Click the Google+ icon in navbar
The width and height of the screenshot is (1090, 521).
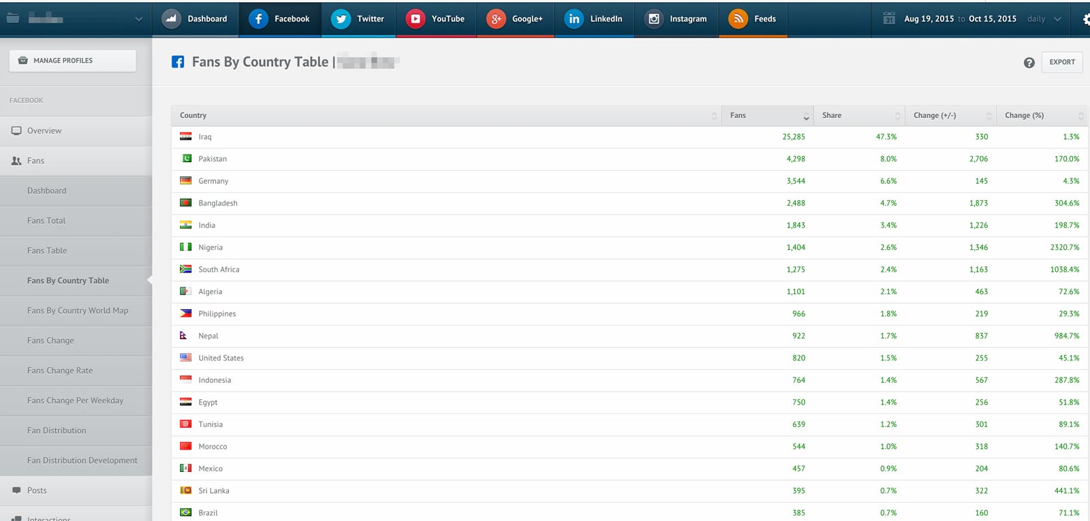496,19
